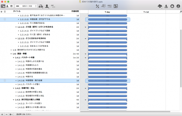This screenshot has width=182, height=116.
Task: Open the assign resource person menu
Action: (47, 6)
